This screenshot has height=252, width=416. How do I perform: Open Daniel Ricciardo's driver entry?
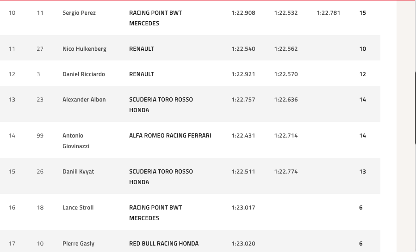coord(84,74)
